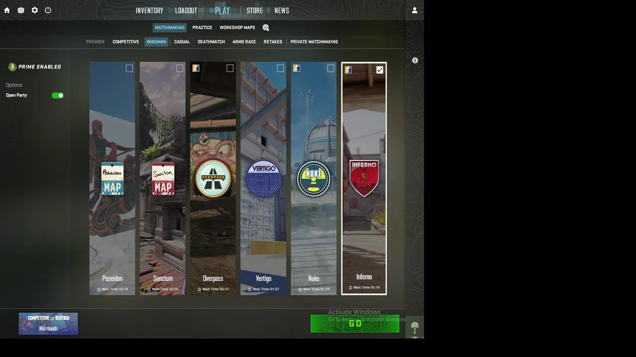
Task: Open the Competitive on Vertigo mission banner
Action: [x=48, y=323]
